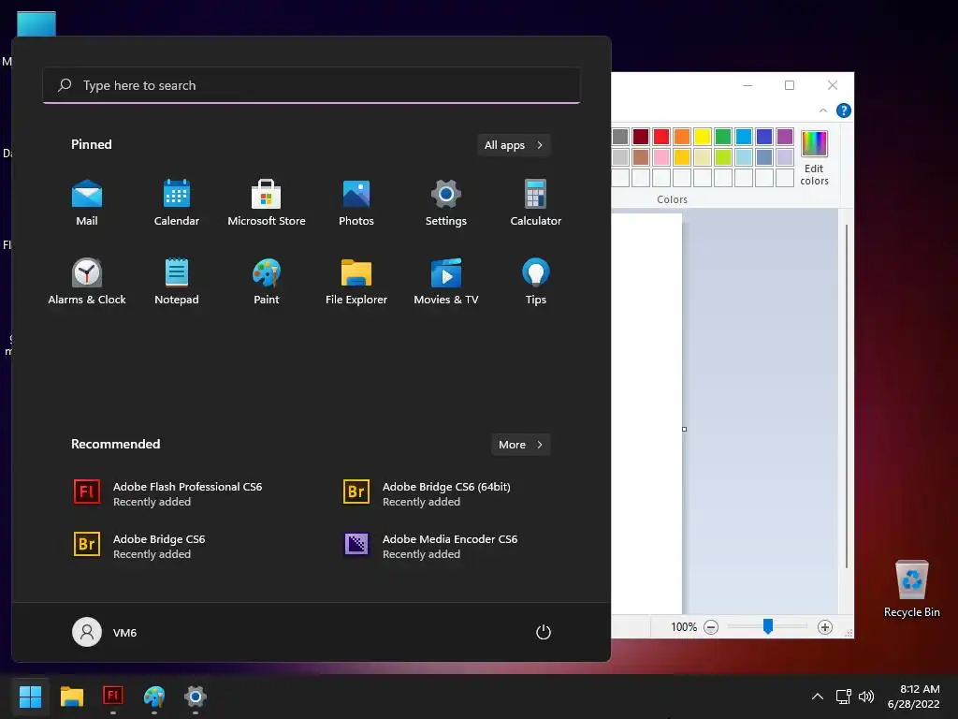Open recommended Adobe Flash Professional CS6
This screenshot has height=719, width=958.
tap(168, 493)
